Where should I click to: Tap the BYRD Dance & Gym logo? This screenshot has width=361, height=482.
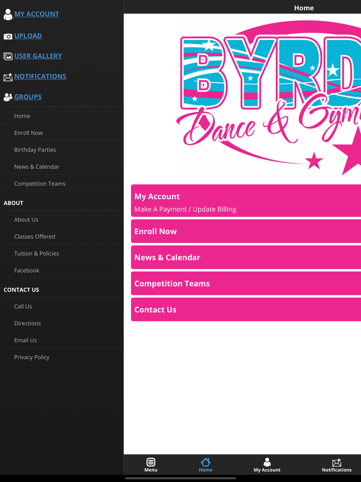[x=268, y=98]
